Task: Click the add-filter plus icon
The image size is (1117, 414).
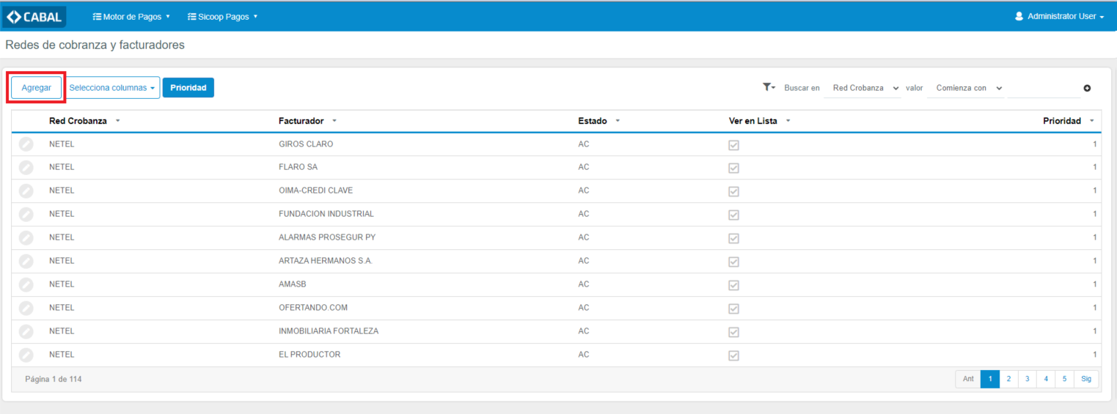Action: point(1087,88)
